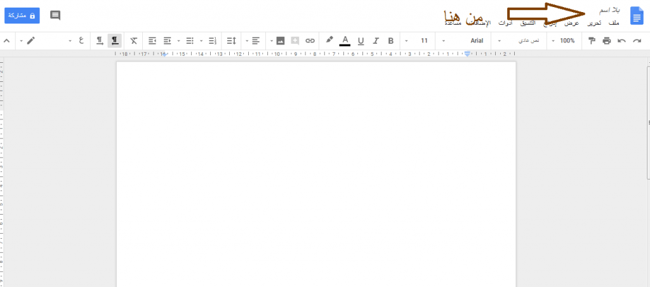Open the أدوات menu
The height and width of the screenshot is (287, 650).
pos(505,23)
